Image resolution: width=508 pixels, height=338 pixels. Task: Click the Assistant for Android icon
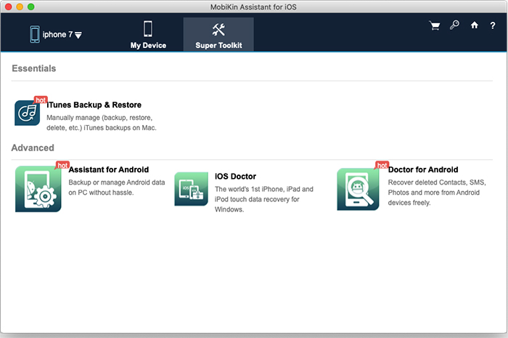(x=38, y=189)
